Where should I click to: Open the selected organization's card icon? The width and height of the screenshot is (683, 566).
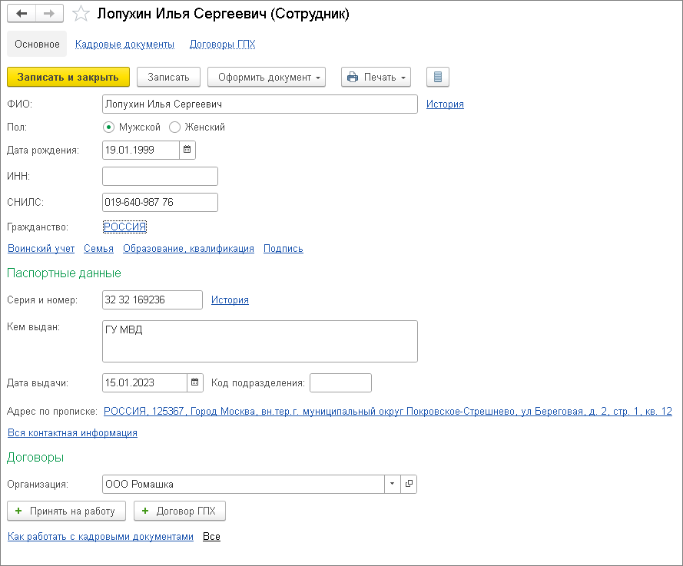[409, 484]
